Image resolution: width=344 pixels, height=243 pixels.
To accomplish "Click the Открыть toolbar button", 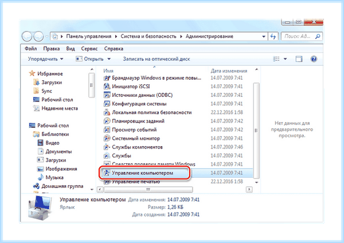I will point(90,59).
